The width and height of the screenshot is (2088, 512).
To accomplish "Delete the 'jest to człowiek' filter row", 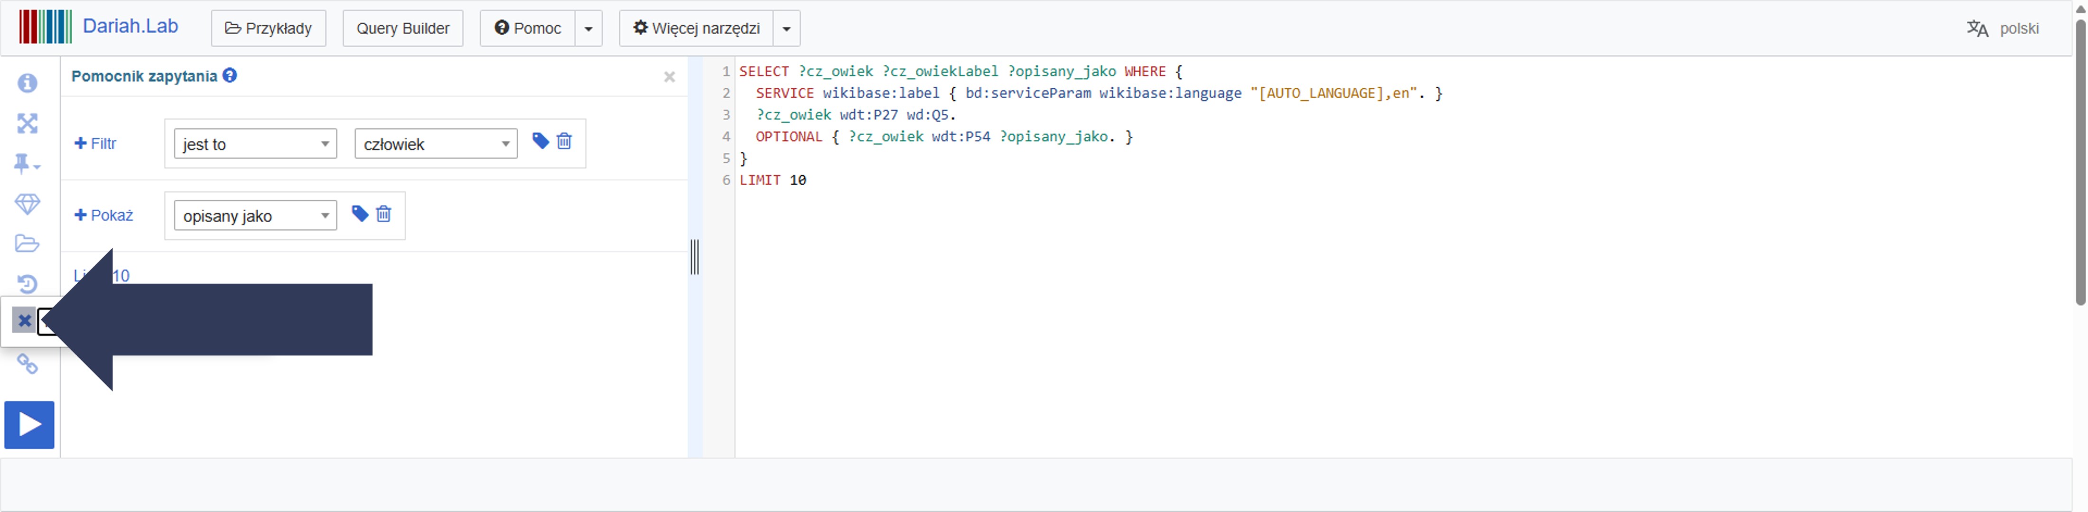I will coord(564,142).
